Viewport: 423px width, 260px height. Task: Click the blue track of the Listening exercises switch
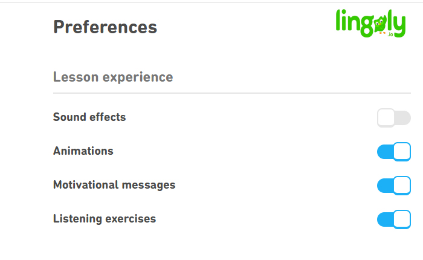(386, 219)
